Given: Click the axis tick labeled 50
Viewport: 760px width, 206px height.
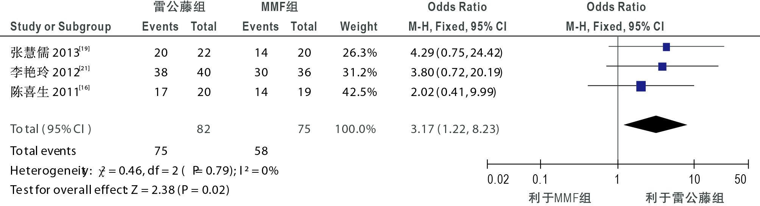Looking at the screenshot, I should point(740,179).
